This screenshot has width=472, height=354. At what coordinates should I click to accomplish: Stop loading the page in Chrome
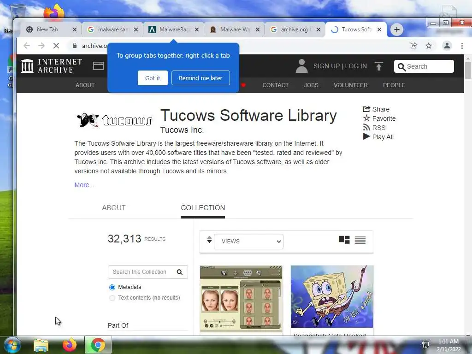click(56, 46)
